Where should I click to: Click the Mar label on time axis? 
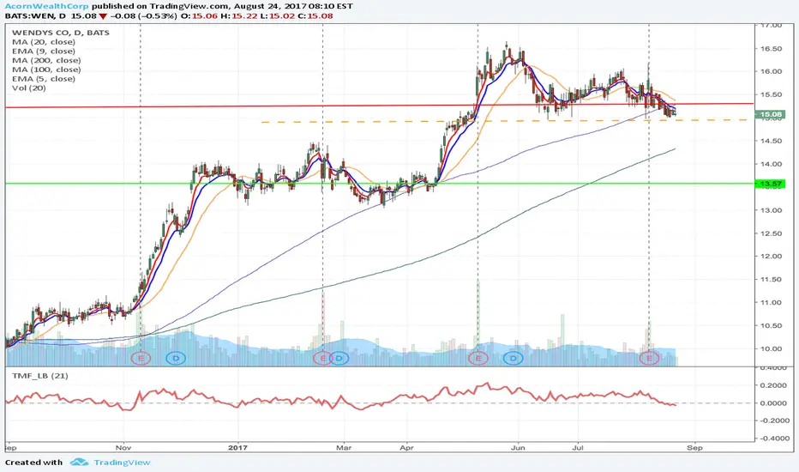pyautogui.click(x=344, y=447)
